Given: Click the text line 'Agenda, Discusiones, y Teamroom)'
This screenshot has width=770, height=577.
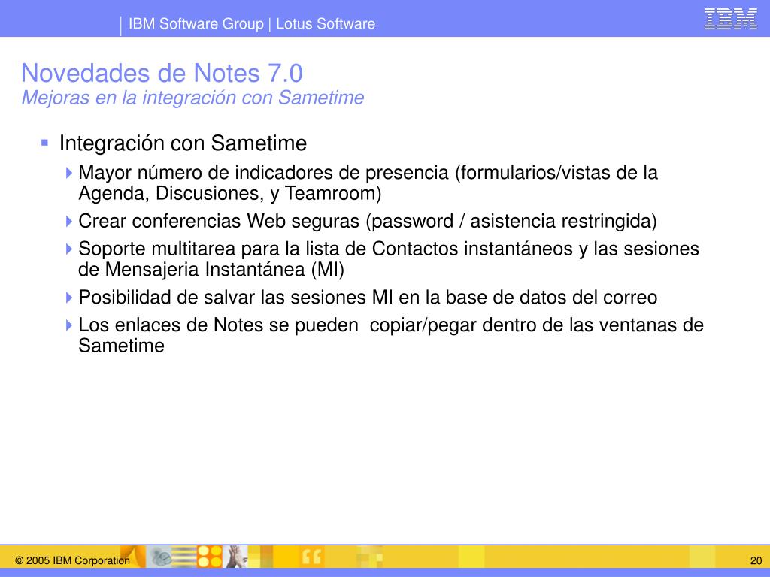Looking at the screenshot, I should 230,193.
